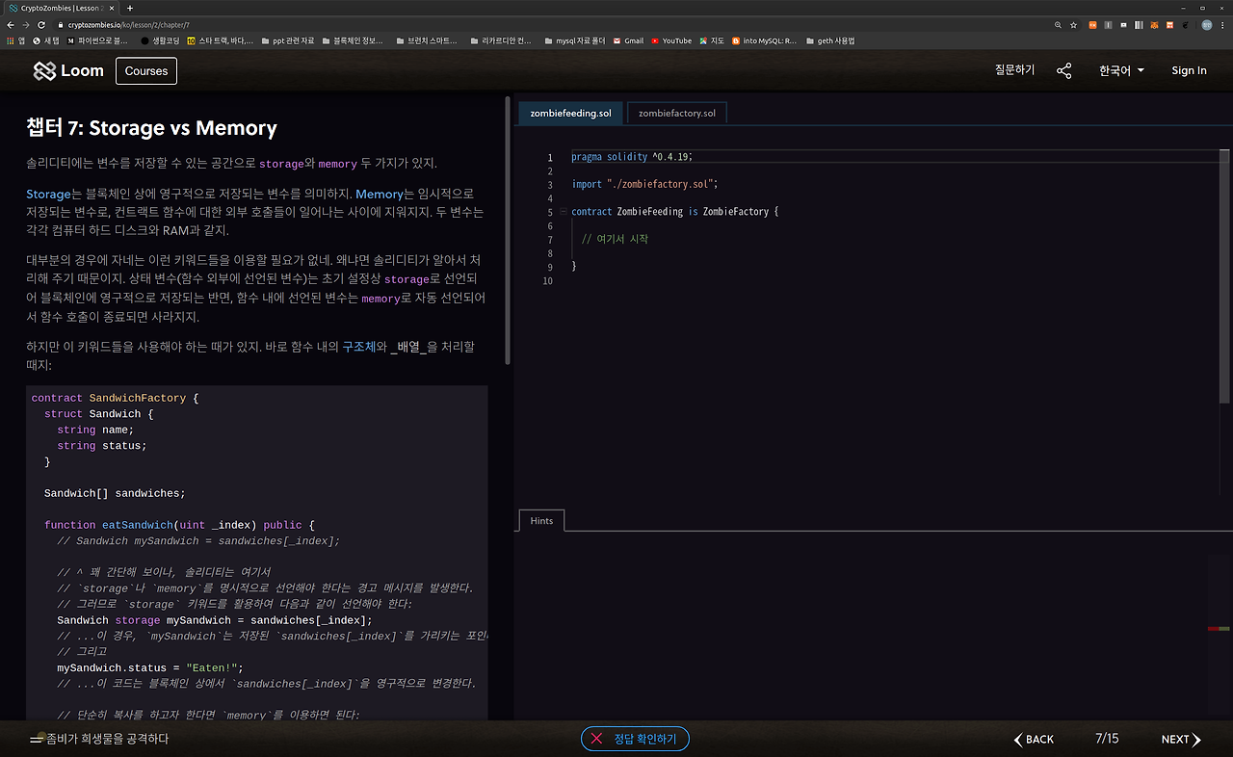Open the '파이썬으로 블...' Medium bookmark

click(97, 40)
